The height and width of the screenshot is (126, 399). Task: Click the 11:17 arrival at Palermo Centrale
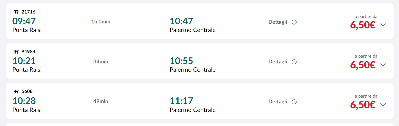pyautogui.click(x=181, y=100)
